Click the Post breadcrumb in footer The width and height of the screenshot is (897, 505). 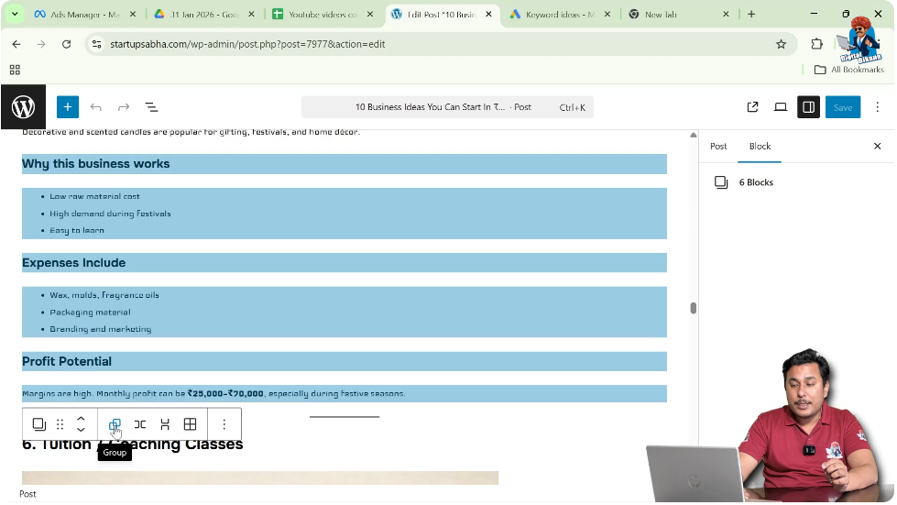pyautogui.click(x=27, y=494)
